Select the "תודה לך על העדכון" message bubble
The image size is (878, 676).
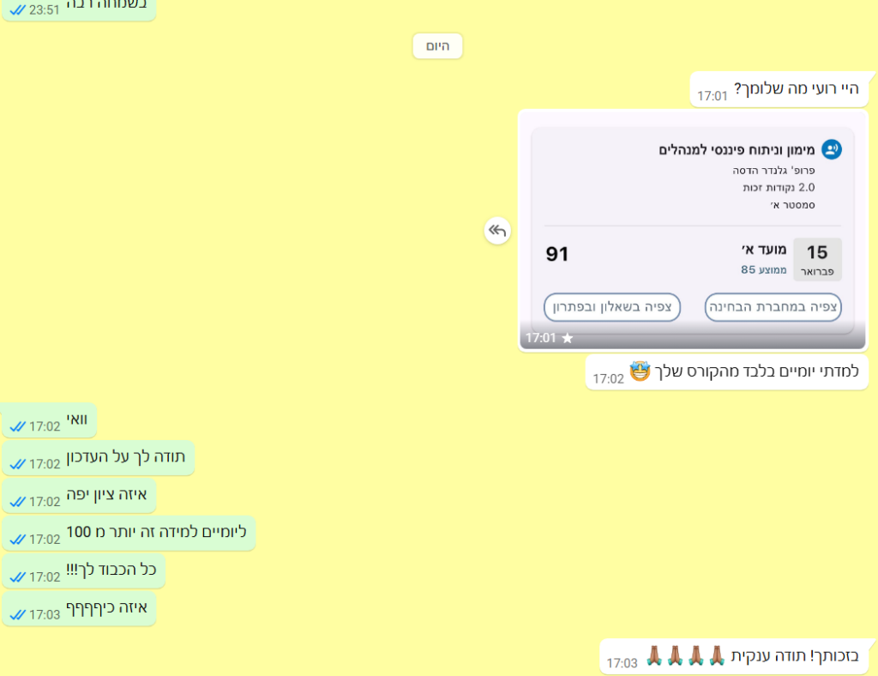click(x=99, y=457)
